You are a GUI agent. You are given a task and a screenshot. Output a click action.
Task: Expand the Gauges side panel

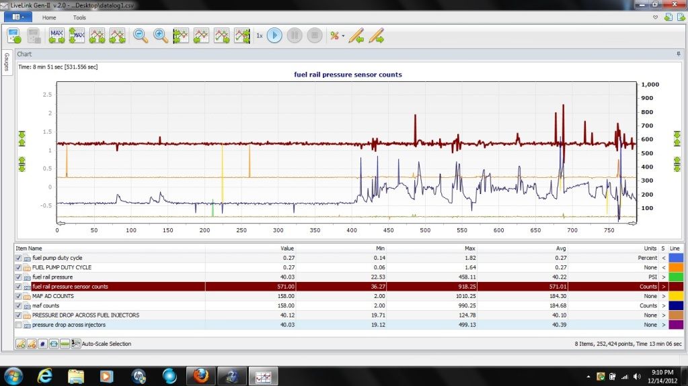point(6,62)
